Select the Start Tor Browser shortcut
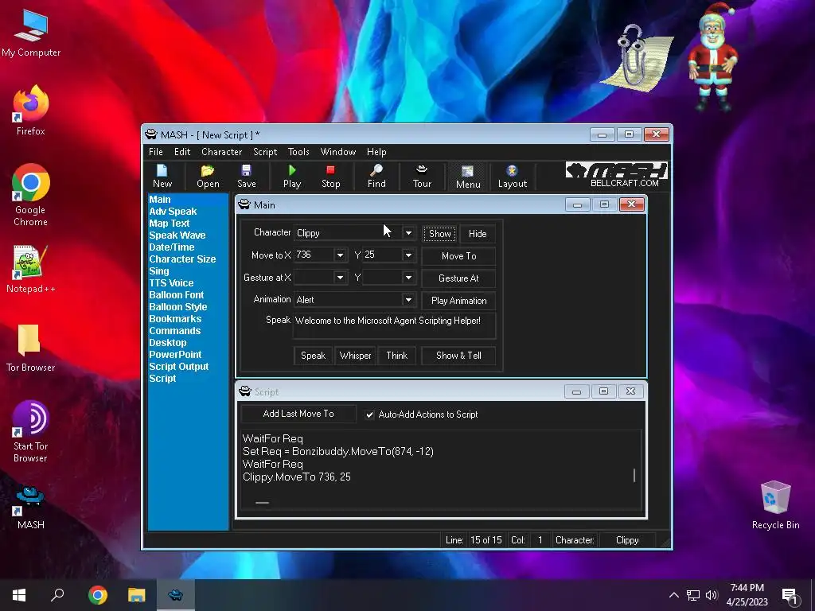 point(31,431)
